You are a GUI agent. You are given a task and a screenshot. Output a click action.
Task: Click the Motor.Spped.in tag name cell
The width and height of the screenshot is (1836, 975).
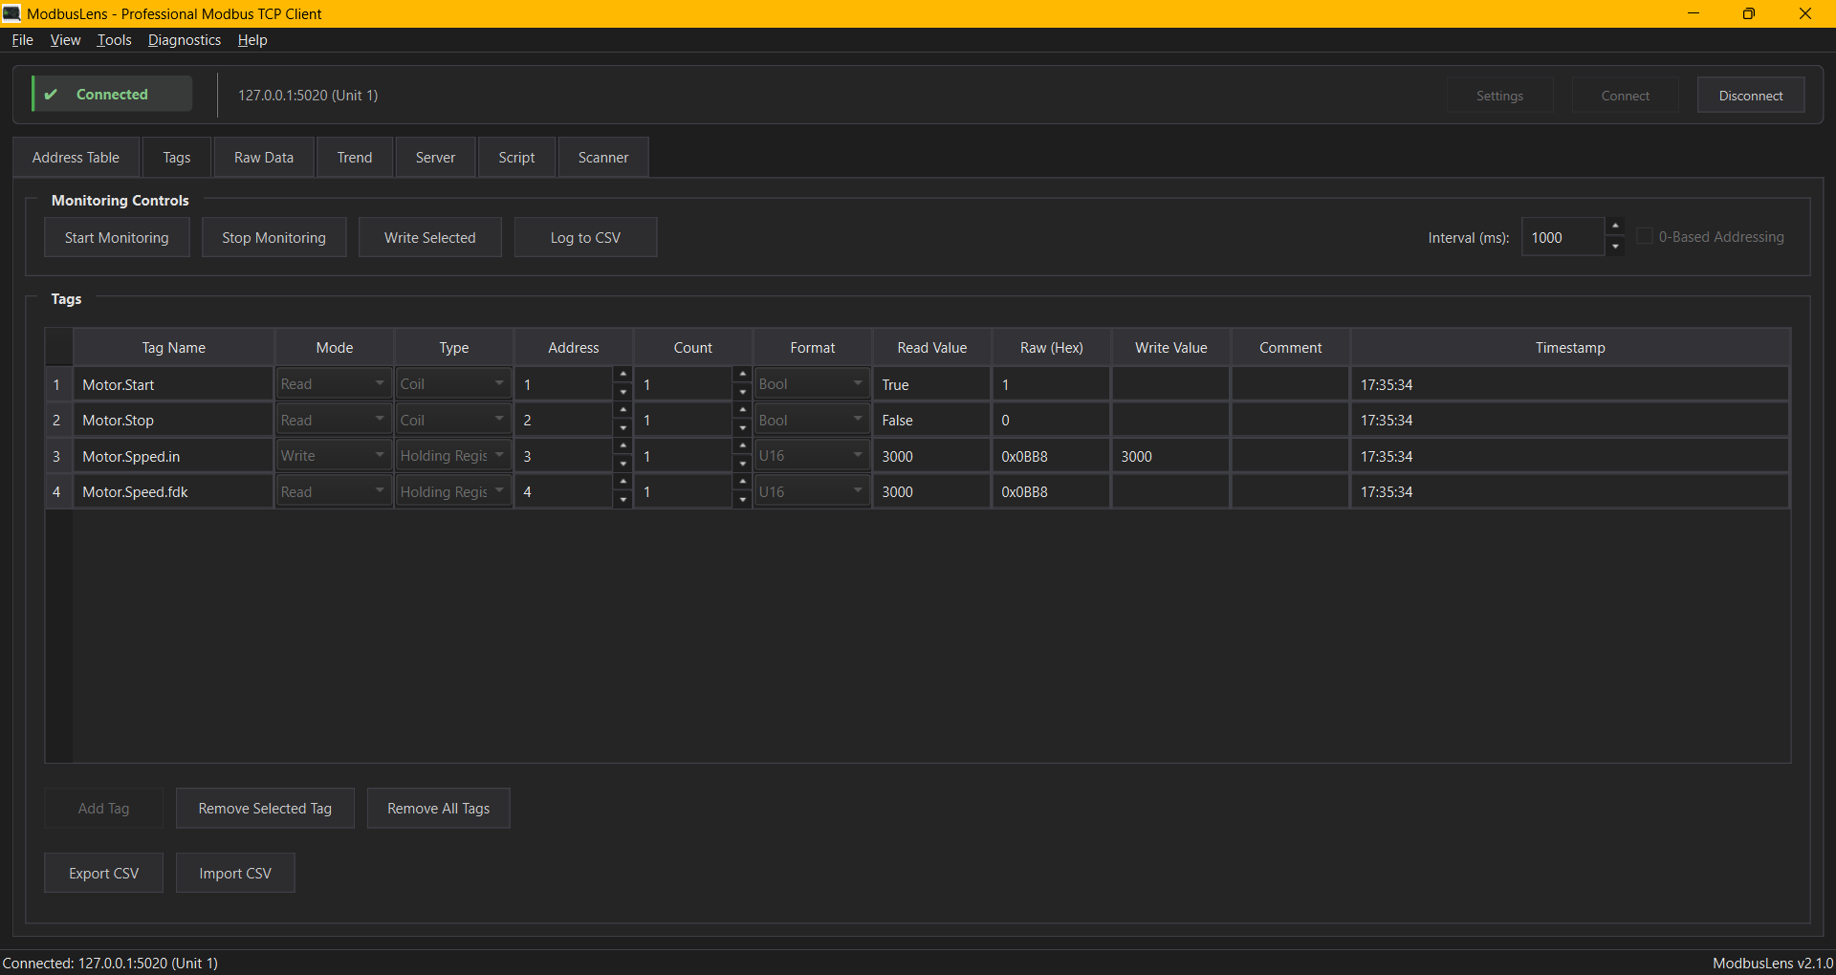pos(173,456)
